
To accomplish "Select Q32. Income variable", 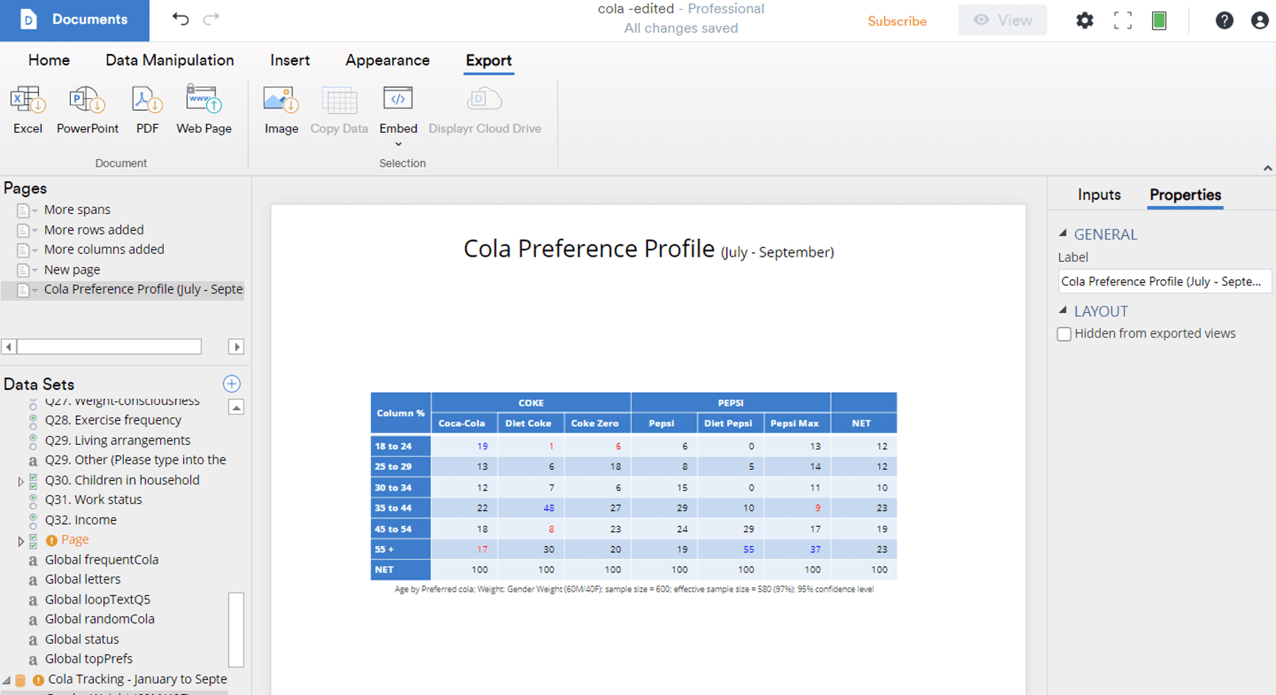I will 80,520.
